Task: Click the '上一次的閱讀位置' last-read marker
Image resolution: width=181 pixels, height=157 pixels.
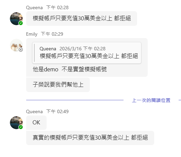Action: click(x=151, y=100)
